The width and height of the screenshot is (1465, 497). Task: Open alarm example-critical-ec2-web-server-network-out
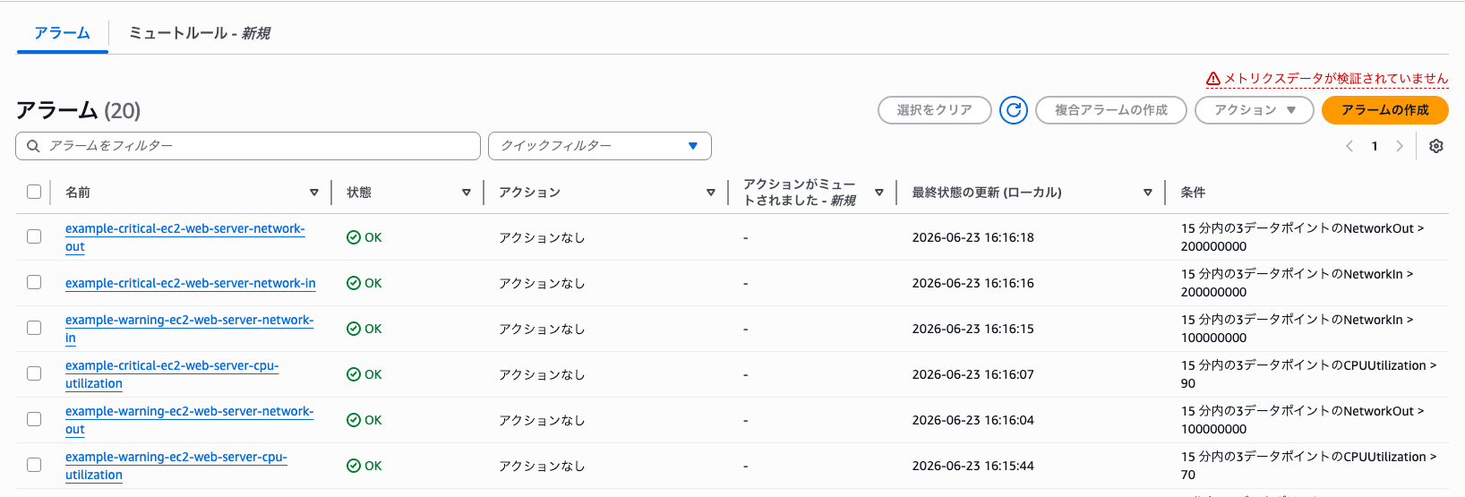tap(184, 237)
